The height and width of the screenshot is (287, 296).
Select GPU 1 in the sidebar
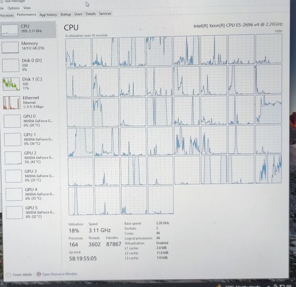(x=31, y=139)
